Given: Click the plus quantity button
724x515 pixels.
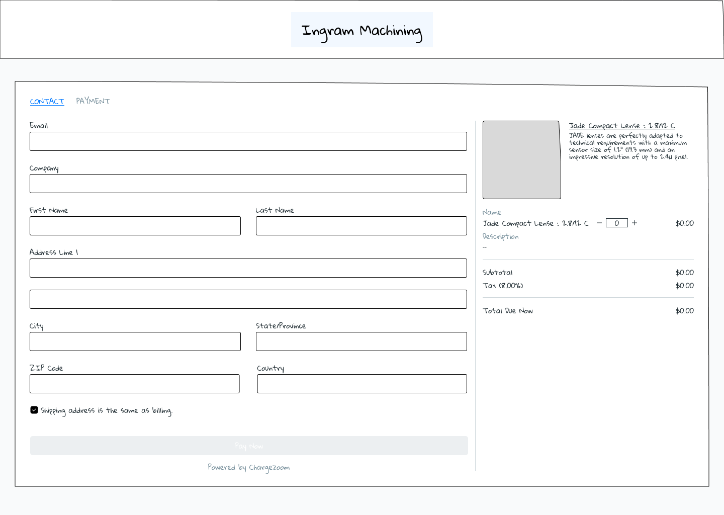Looking at the screenshot, I should coord(635,223).
